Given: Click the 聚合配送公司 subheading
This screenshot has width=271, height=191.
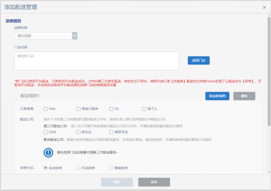Looking at the screenshot, I should point(54,140).
